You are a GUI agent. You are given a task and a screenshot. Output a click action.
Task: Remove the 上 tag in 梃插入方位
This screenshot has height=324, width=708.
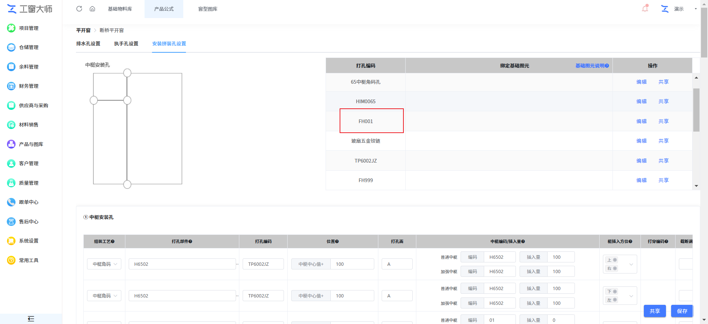coord(615,260)
